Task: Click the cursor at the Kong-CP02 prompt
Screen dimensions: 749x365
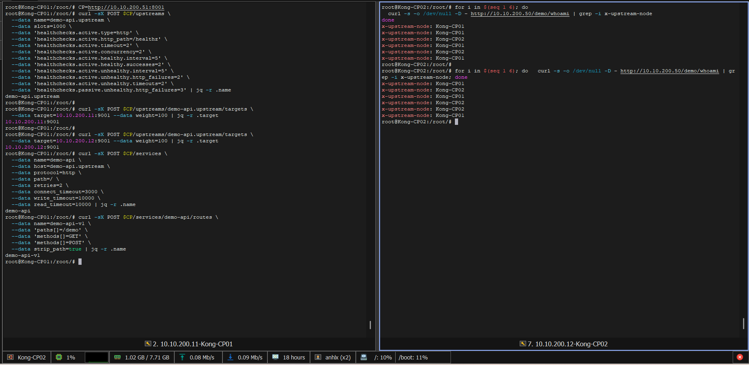Action: 456,122
